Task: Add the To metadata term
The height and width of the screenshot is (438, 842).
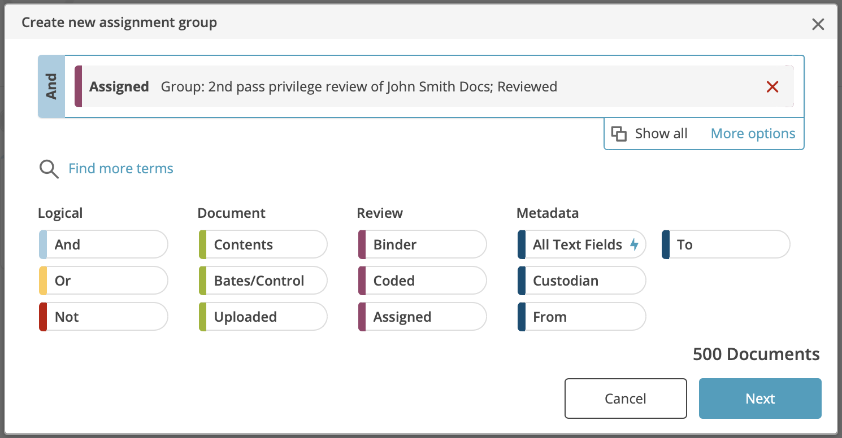Action: pyautogui.click(x=725, y=244)
